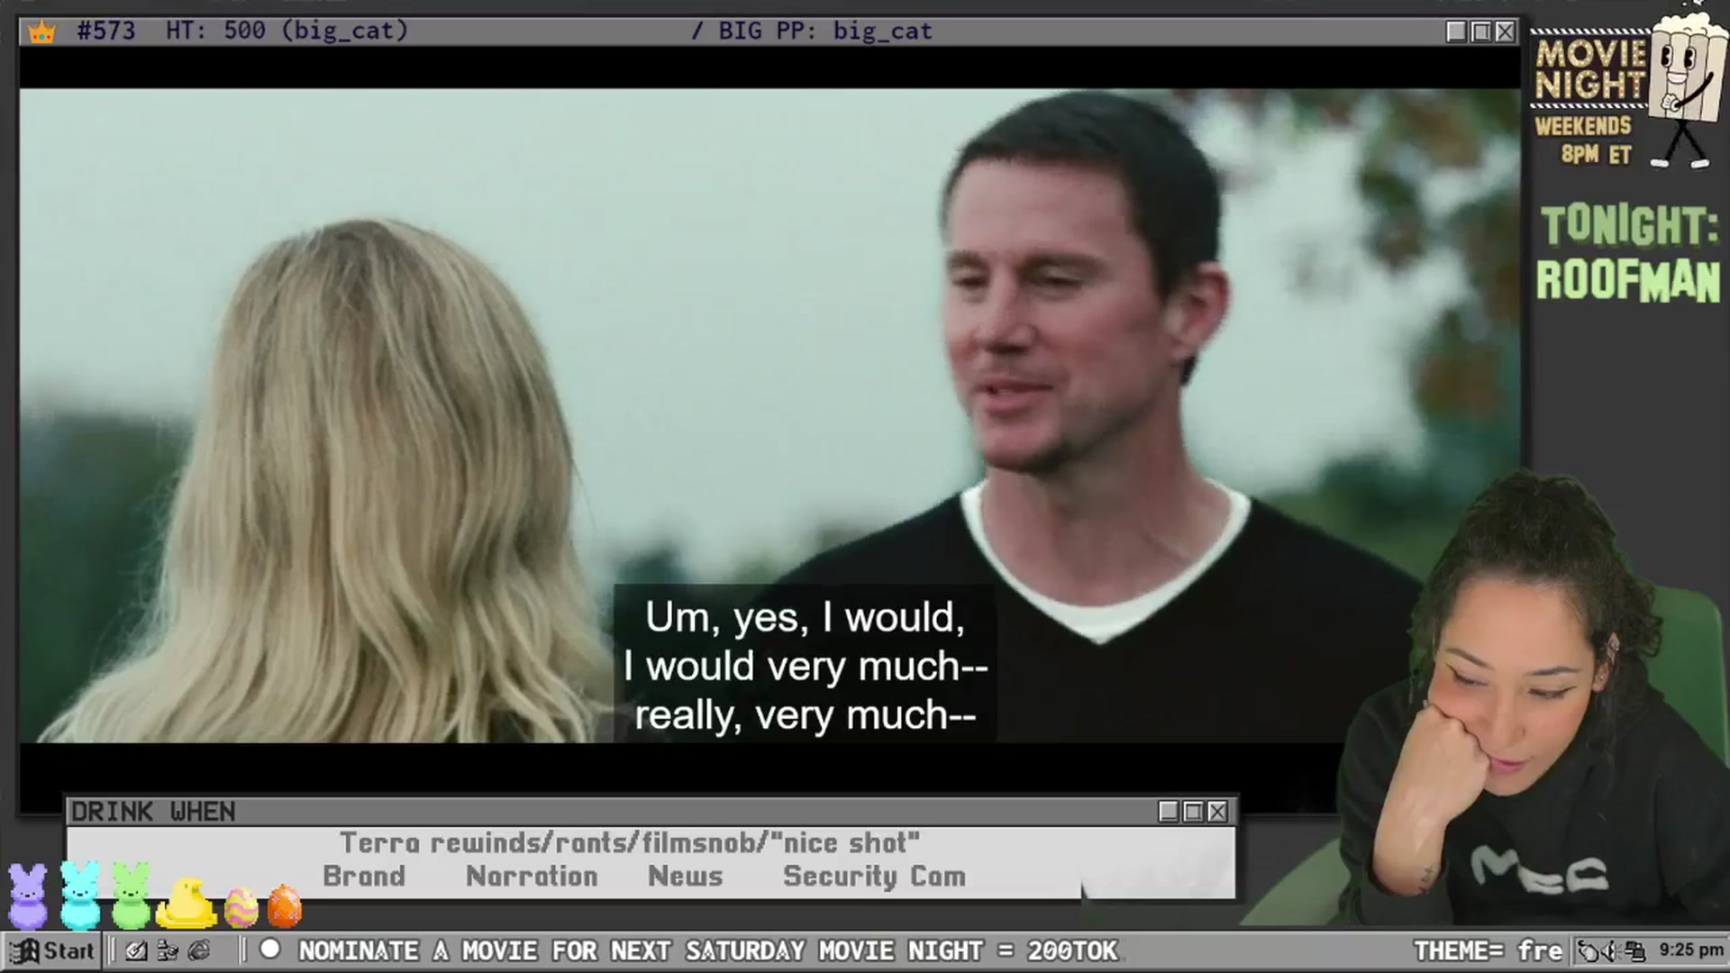1730x973 pixels.
Task: Click the yellow-and-pink striped Easter egg
Action: 241,907
